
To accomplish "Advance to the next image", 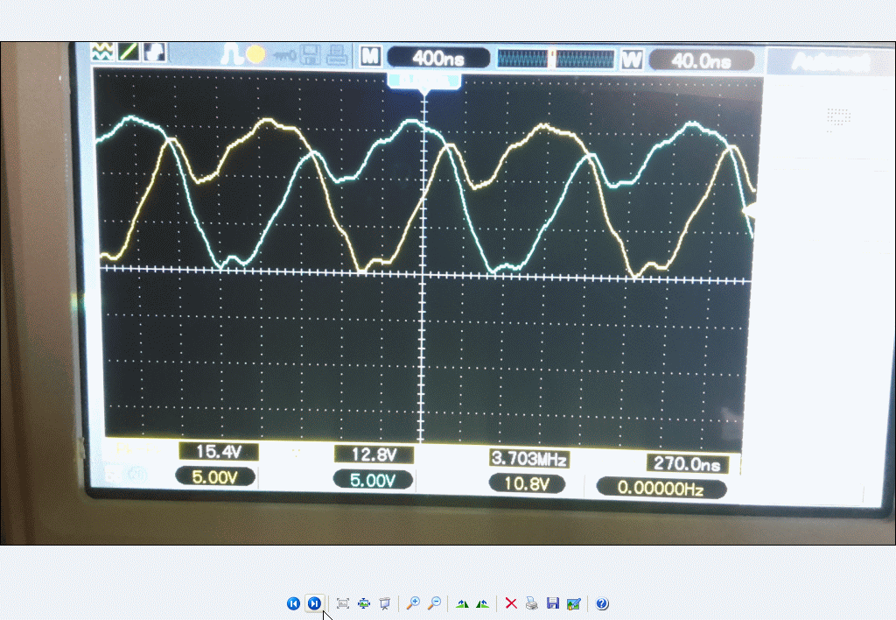I will [314, 603].
